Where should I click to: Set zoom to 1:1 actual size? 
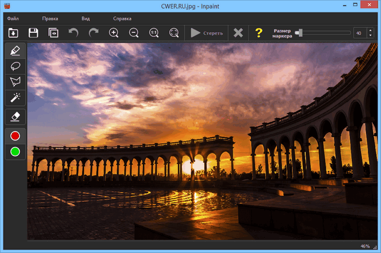point(154,33)
